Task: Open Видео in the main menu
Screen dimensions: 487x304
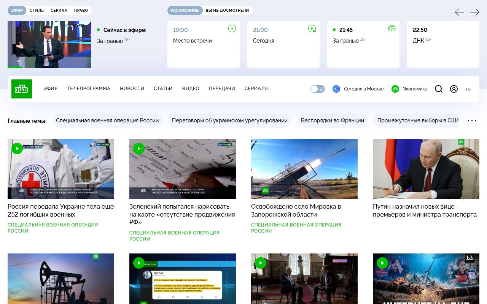Action: (191, 89)
